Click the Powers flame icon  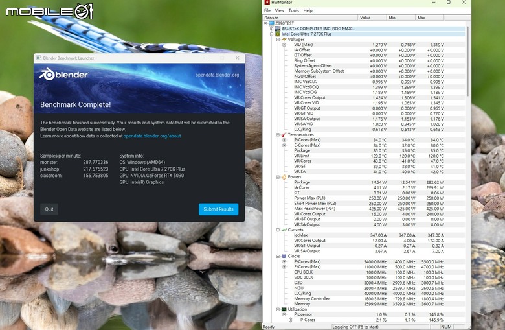284,177
